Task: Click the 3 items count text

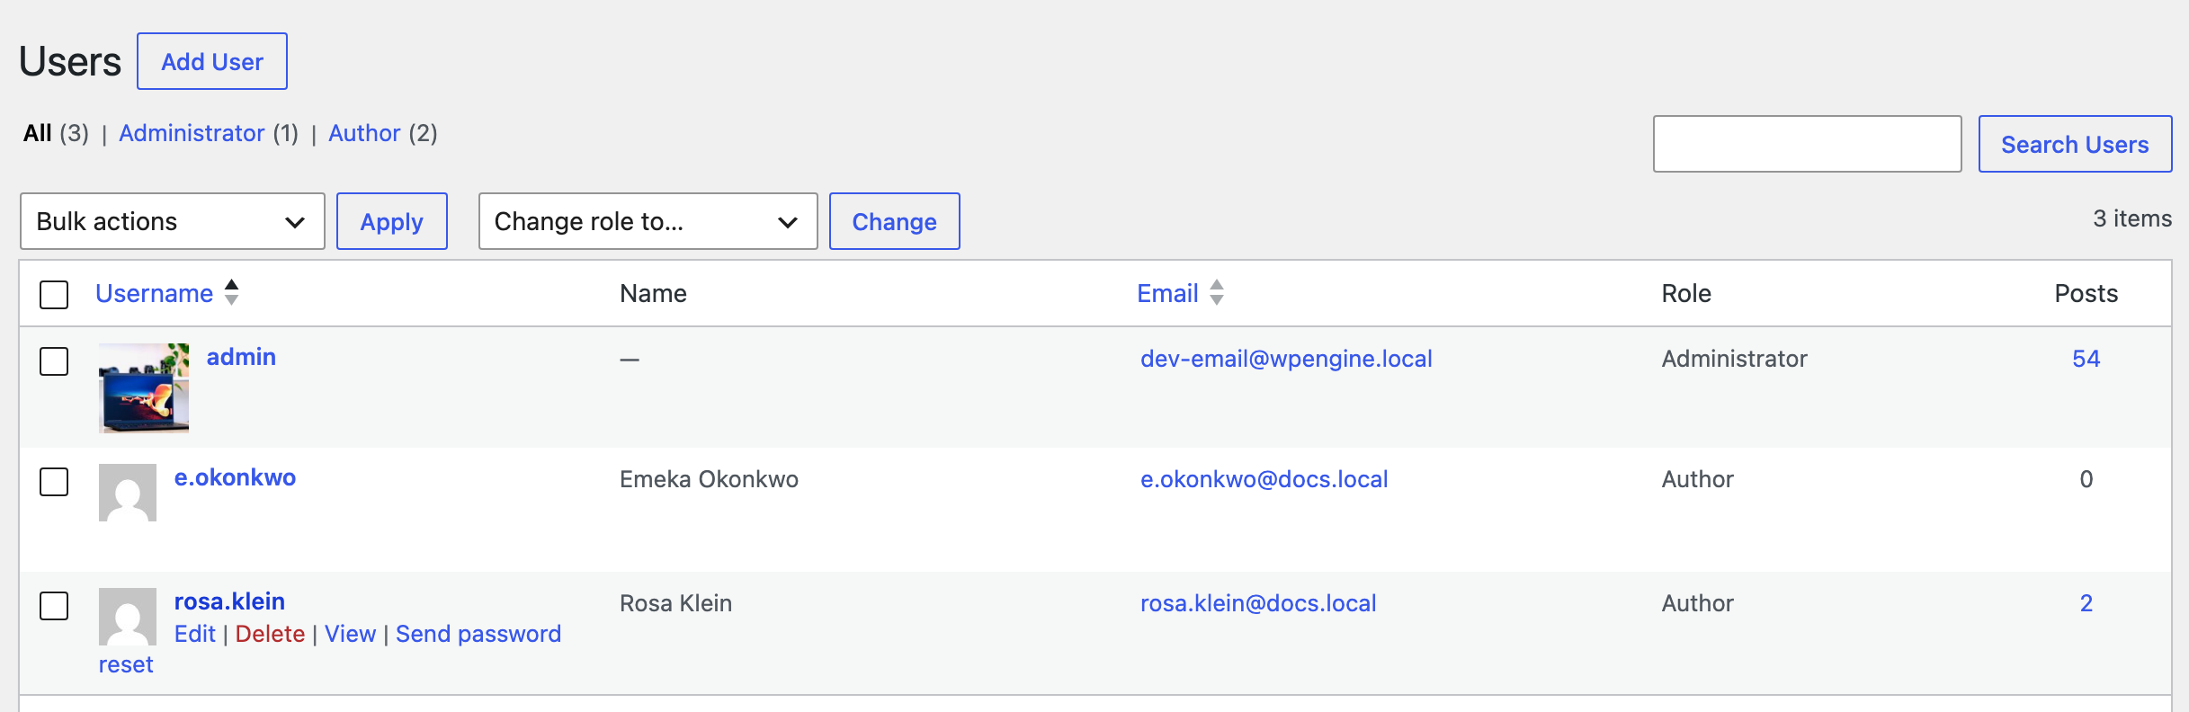Action: 2132,218
